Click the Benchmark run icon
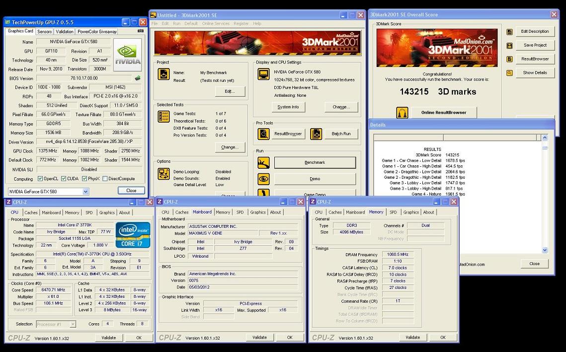 pyautogui.click(x=263, y=163)
